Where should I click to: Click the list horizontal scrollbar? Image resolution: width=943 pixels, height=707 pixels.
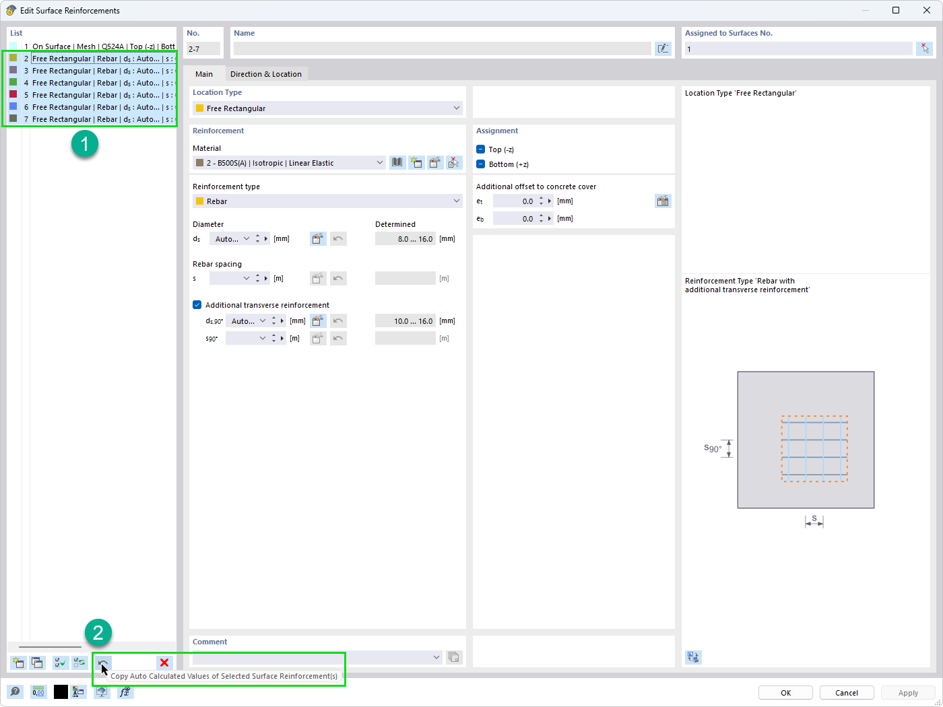click(x=50, y=647)
